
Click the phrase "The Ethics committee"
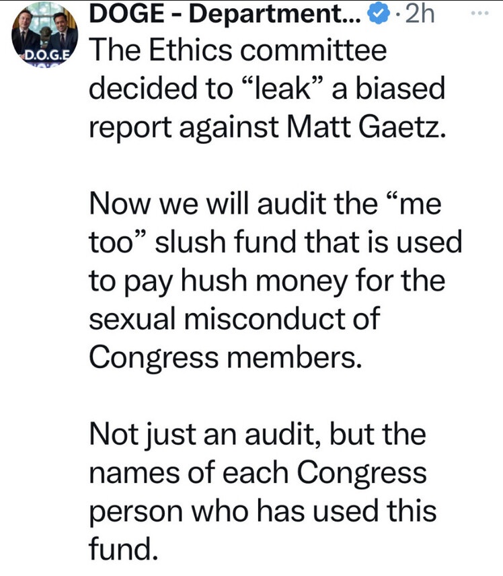(x=238, y=51)
